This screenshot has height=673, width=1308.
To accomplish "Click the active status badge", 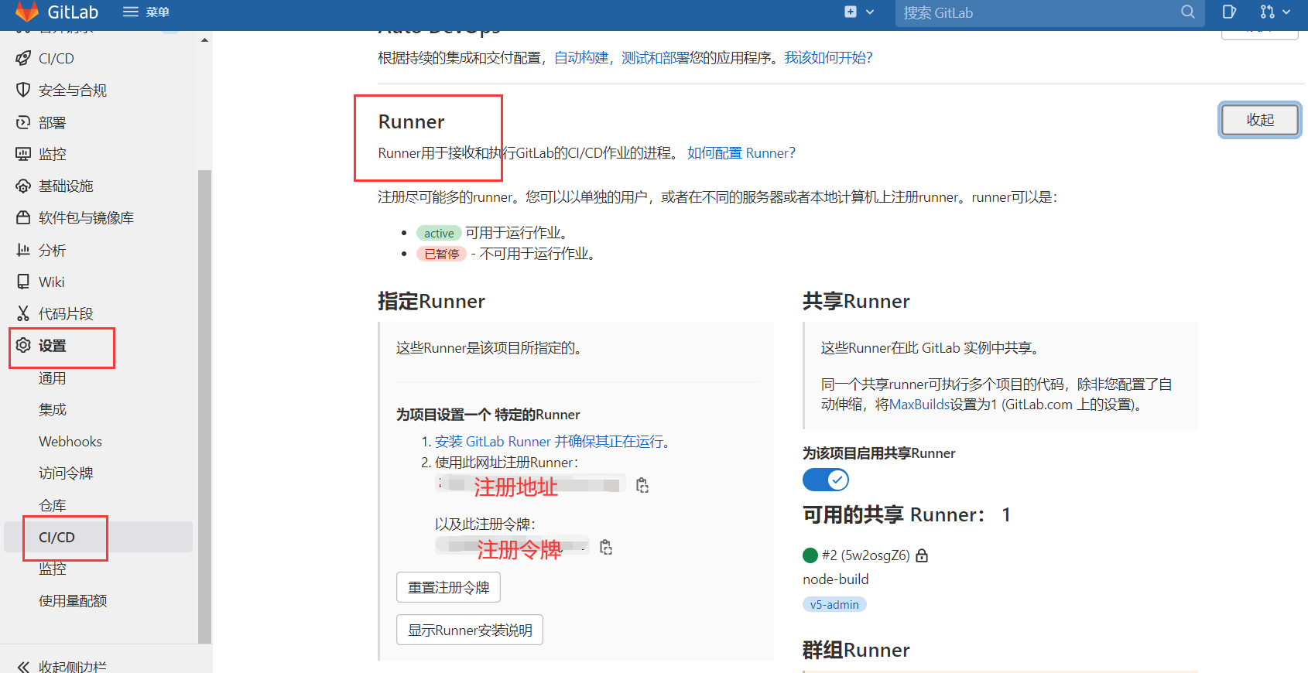I will click(439, 233).
